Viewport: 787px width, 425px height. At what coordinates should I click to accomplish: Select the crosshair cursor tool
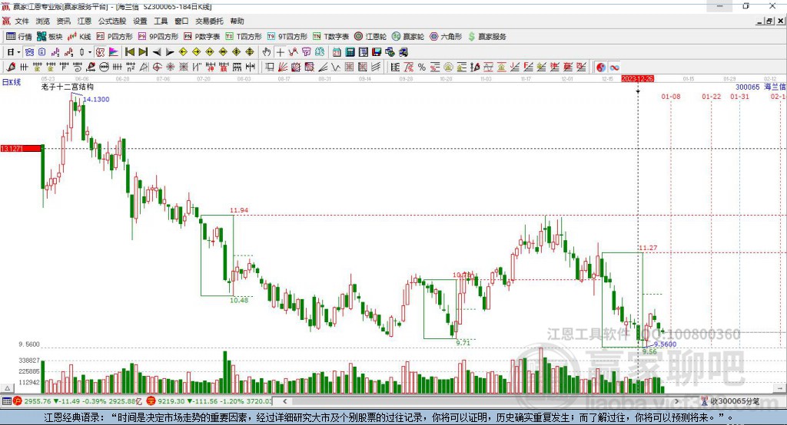pos(280,52)
